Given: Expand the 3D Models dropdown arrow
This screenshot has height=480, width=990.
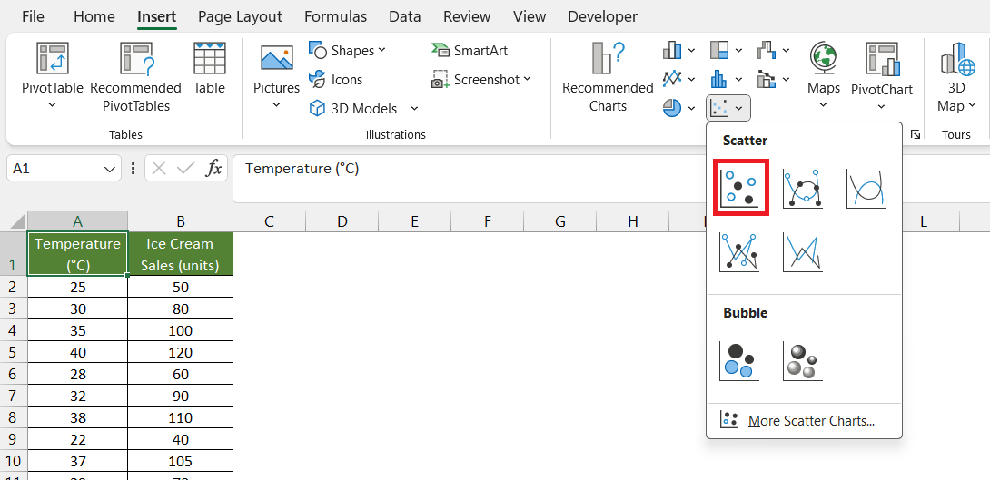Looking at the screenshot, I should (x=414, y=109).
